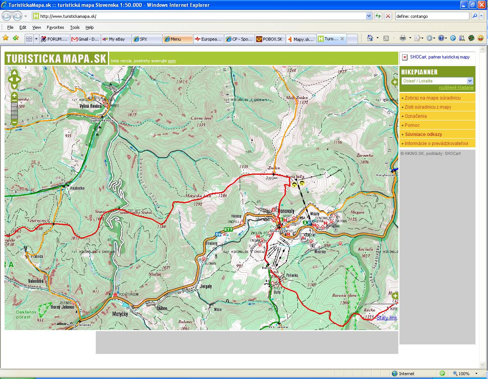Switch to the My eBay tab

(117, 39)
